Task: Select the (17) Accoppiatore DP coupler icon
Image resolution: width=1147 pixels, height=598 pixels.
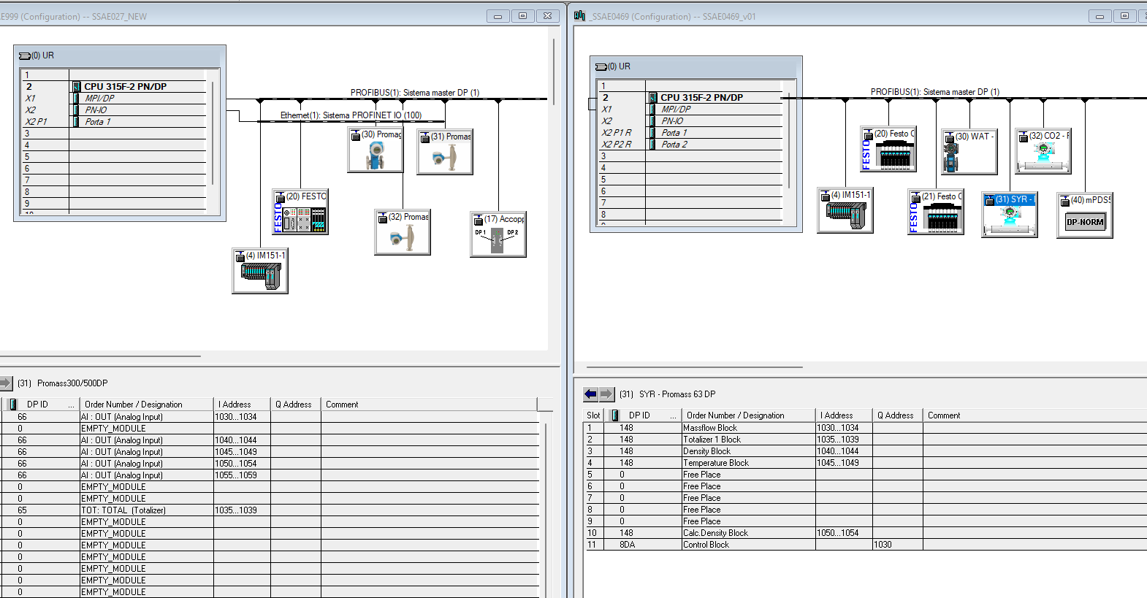Action: click(498, 234)
